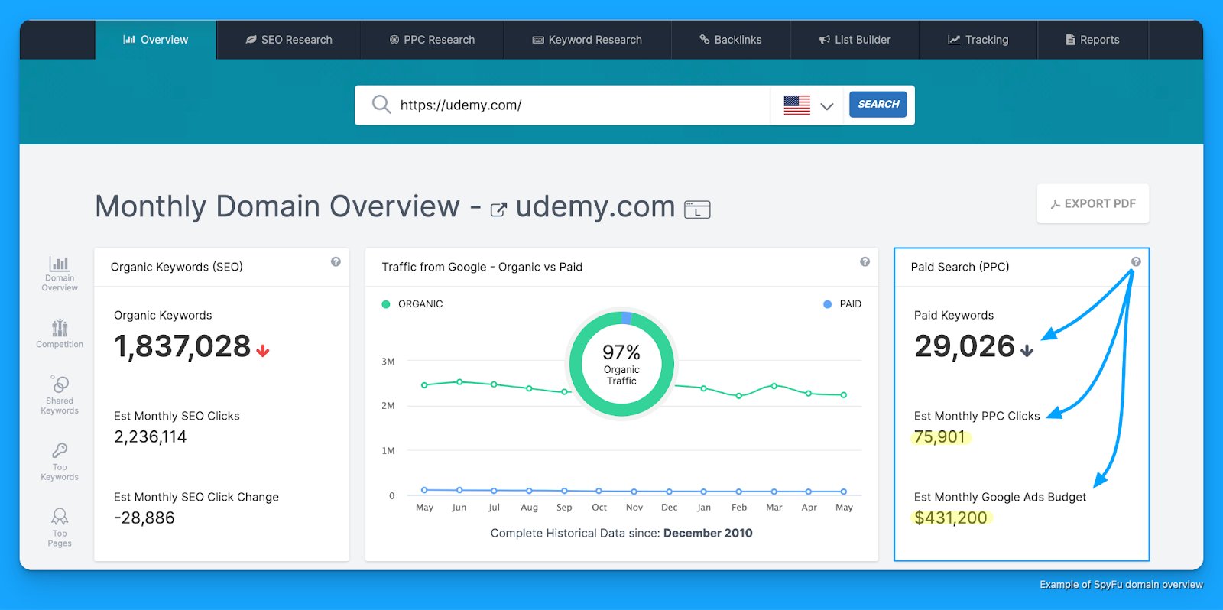The image size is (1223, 610).
Task: Click the leaf icon on SEO Research
Action: tap(251, 40)
